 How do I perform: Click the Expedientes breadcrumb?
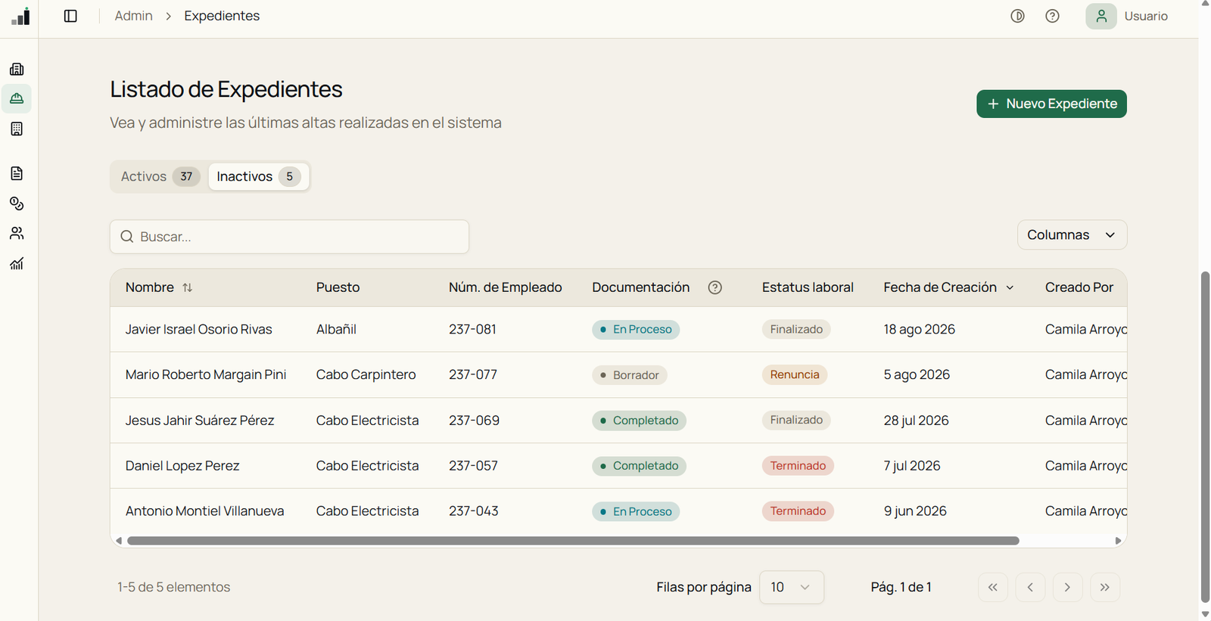tap(222, 16)
